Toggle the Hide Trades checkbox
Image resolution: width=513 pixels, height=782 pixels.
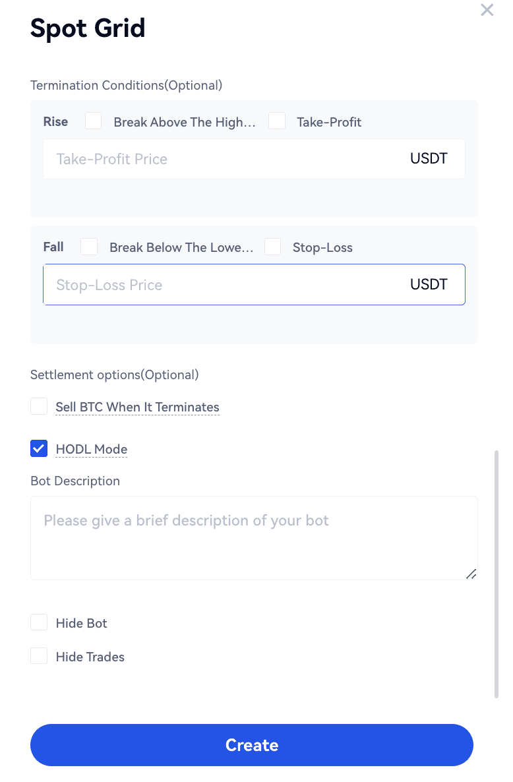pyautogui.click(x=39, y=657)
